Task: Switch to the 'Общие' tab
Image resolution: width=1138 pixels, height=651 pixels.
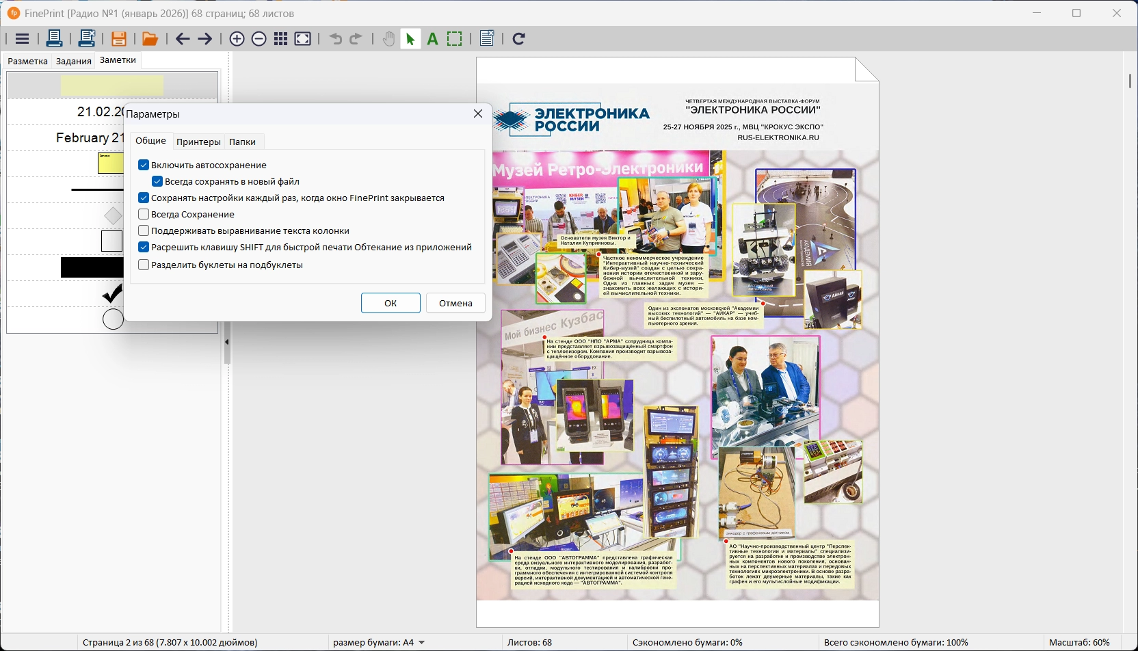Action: coord(150,141)
